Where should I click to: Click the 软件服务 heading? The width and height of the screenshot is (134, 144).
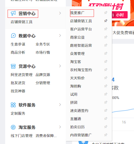27,105
